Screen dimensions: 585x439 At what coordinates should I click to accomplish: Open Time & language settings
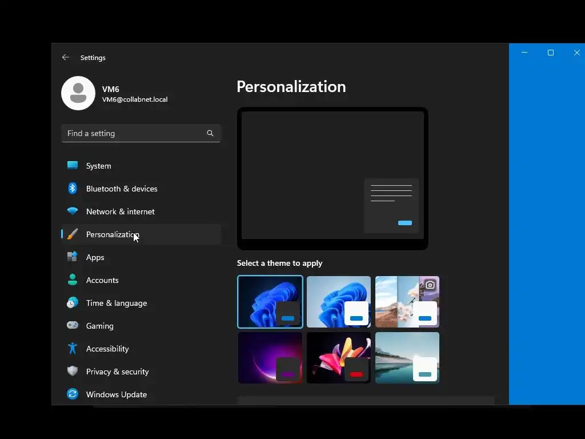point(141,303)
